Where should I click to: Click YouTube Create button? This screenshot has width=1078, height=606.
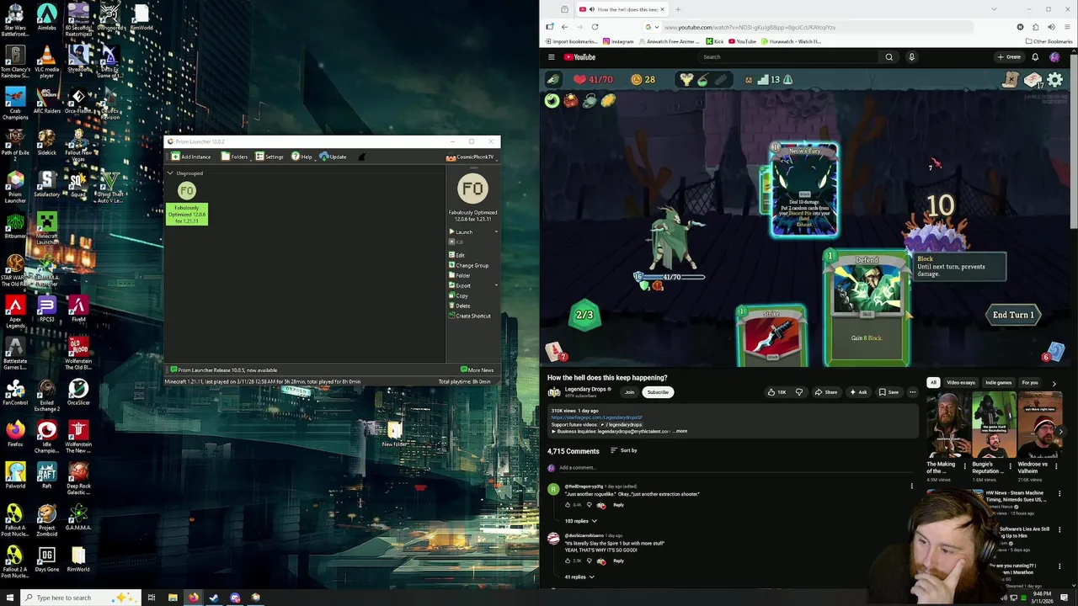[x=1008, y=57]
